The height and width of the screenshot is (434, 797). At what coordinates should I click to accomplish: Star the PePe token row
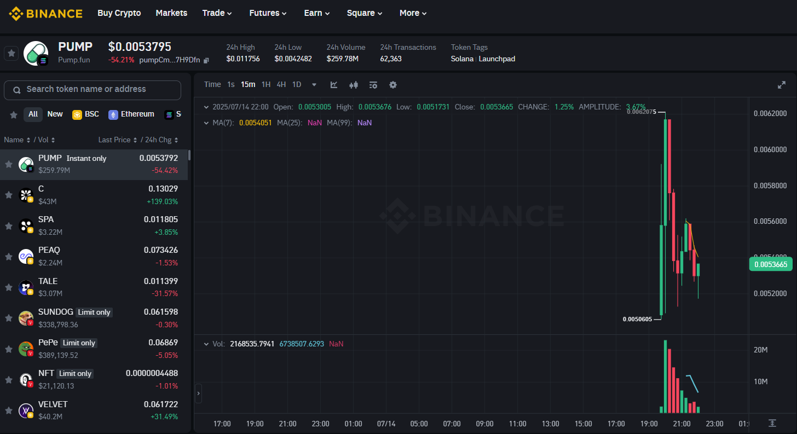(9, 349)
